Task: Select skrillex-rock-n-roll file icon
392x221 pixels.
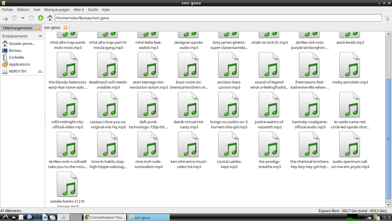Action: [x=68, y=144]
